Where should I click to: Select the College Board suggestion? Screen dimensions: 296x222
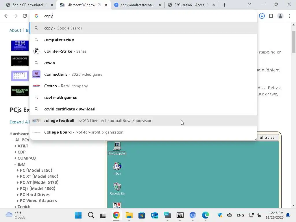[143, 132]
